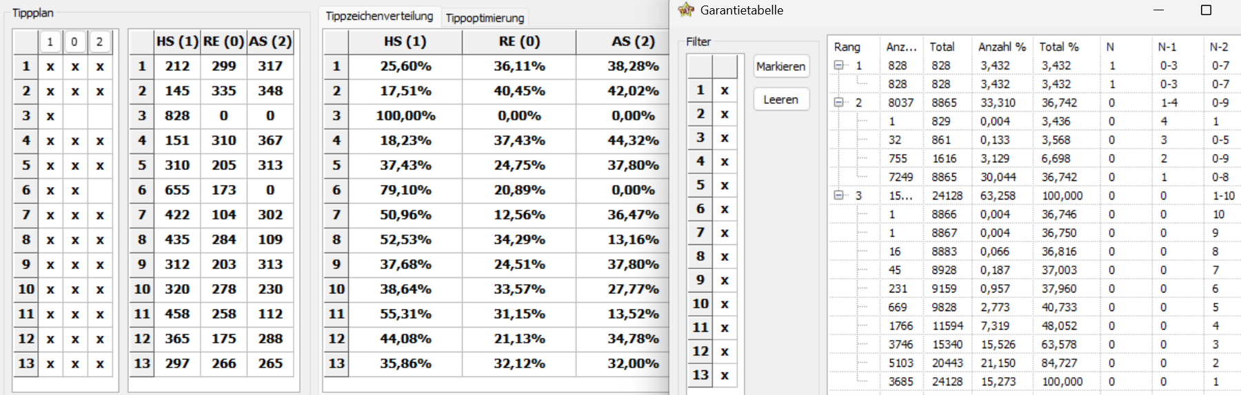Minimize the Garantietabelle window

pos(1158,10)
